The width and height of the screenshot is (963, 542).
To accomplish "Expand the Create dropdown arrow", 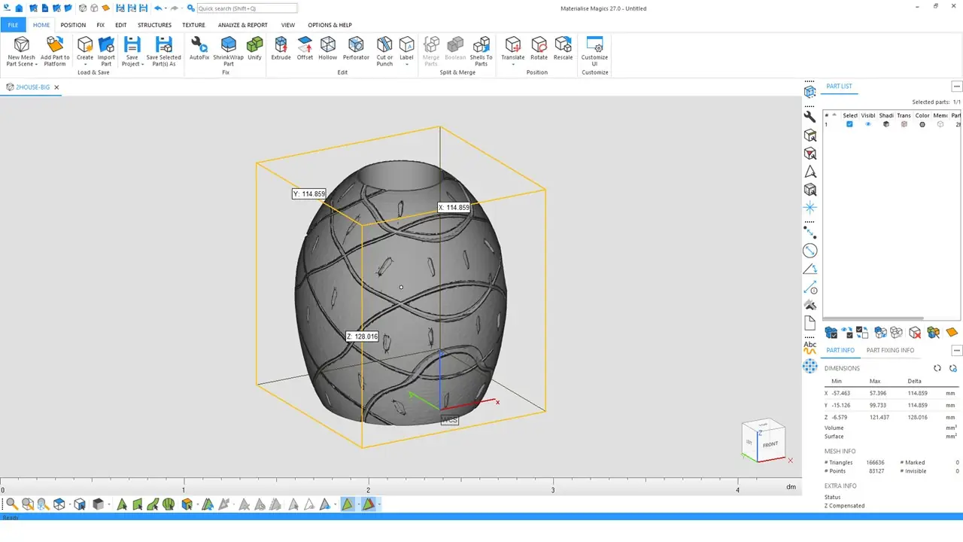I will click(85, 64).
